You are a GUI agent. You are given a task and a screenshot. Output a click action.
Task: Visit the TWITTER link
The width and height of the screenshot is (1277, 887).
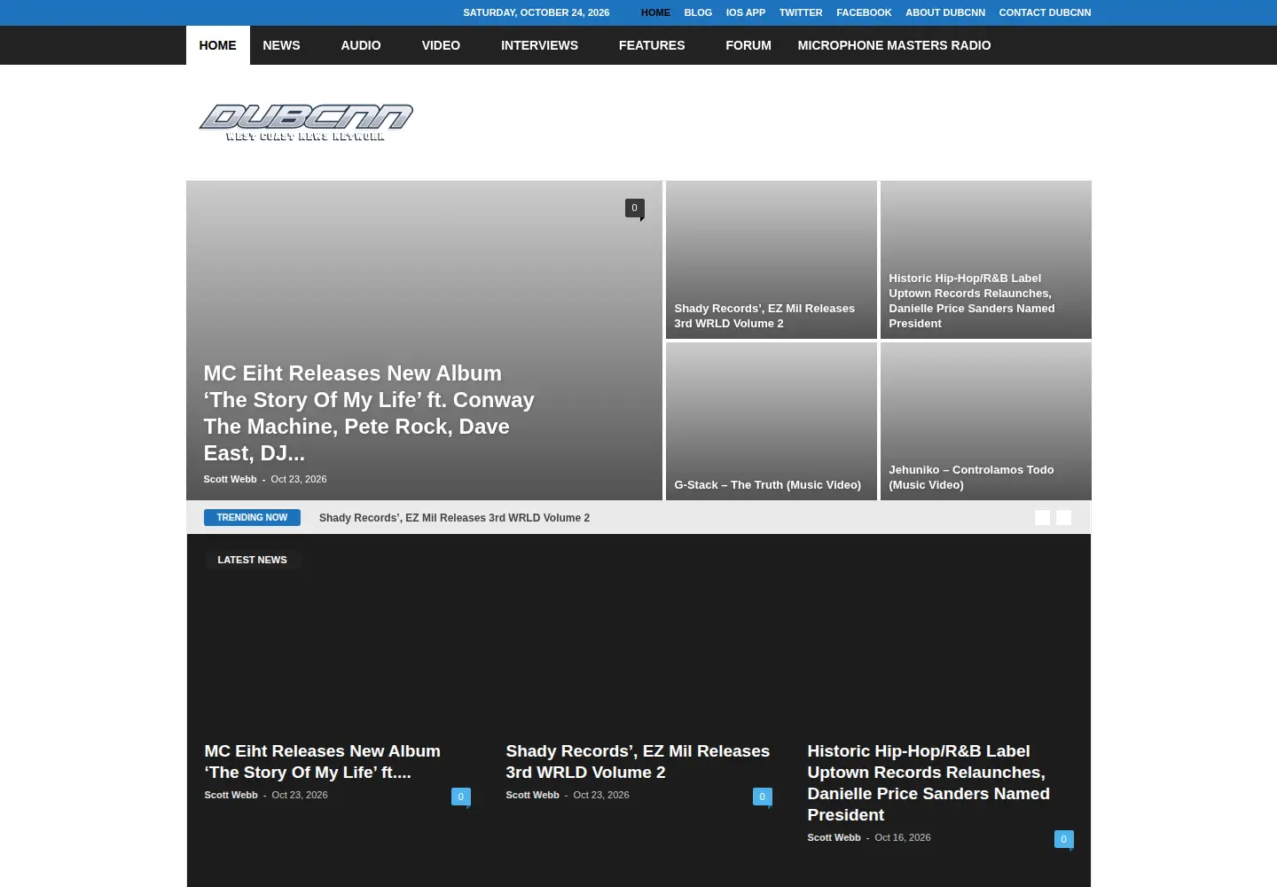(801, 12)
